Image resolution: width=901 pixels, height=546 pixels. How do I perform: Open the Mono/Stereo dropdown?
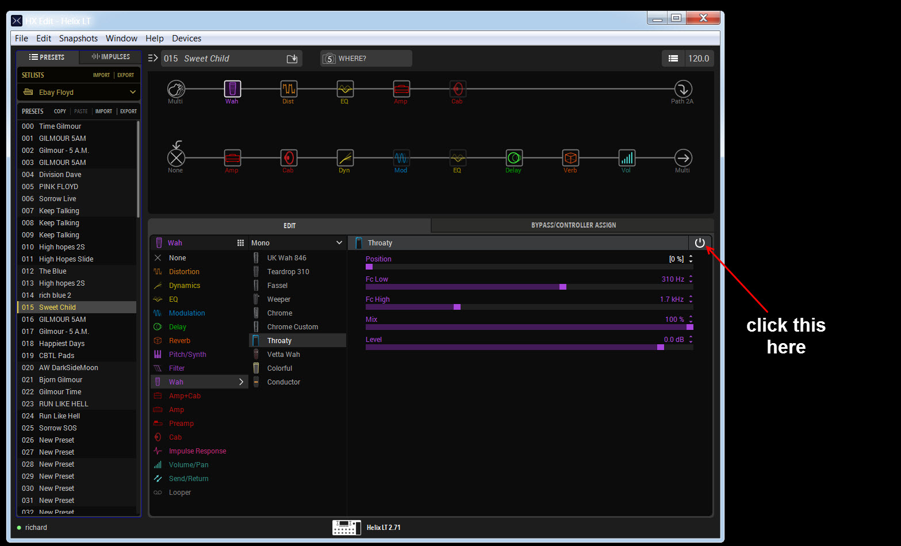pos(297,243)
